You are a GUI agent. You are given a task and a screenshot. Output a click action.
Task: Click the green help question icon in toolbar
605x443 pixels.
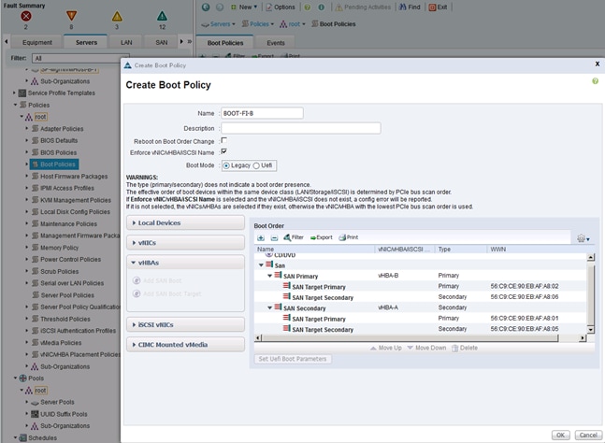coord(307,7)
